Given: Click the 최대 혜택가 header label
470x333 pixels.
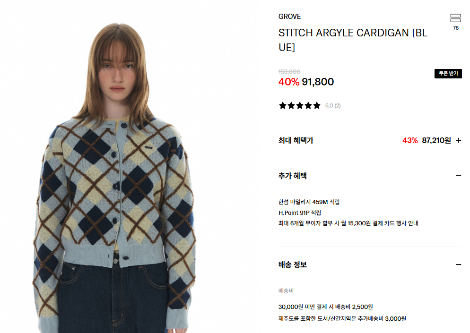Looking at the screenshot, I should point(296,140).
